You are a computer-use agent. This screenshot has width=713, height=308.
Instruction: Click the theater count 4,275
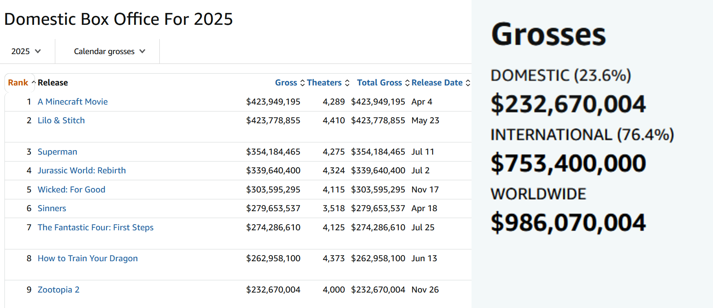point(334,152)
